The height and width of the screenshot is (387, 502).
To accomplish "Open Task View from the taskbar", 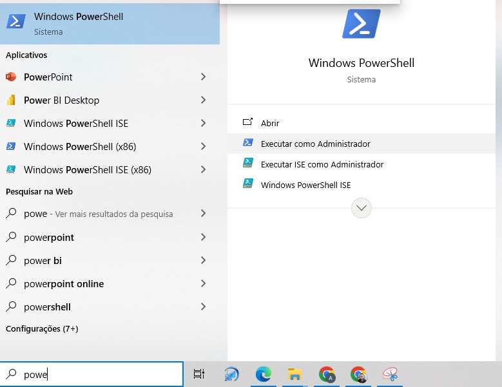I will click(x=199, y=374).
